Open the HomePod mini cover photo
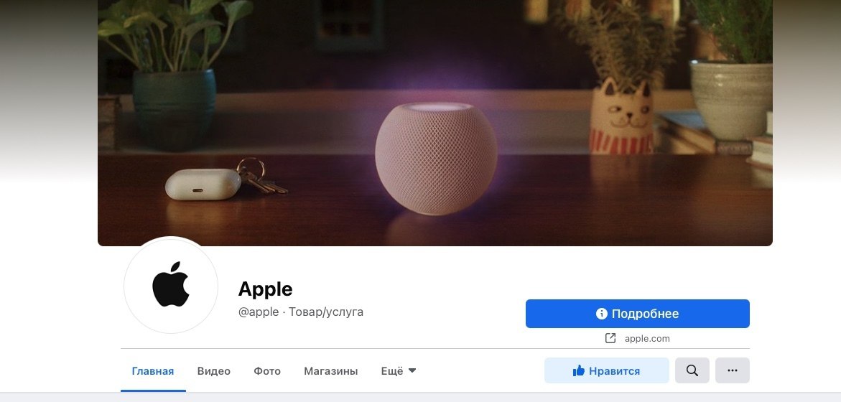 pos(435,123)
